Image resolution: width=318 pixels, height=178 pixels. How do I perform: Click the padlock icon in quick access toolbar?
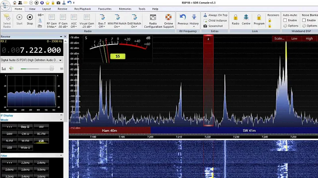[53, 3]
